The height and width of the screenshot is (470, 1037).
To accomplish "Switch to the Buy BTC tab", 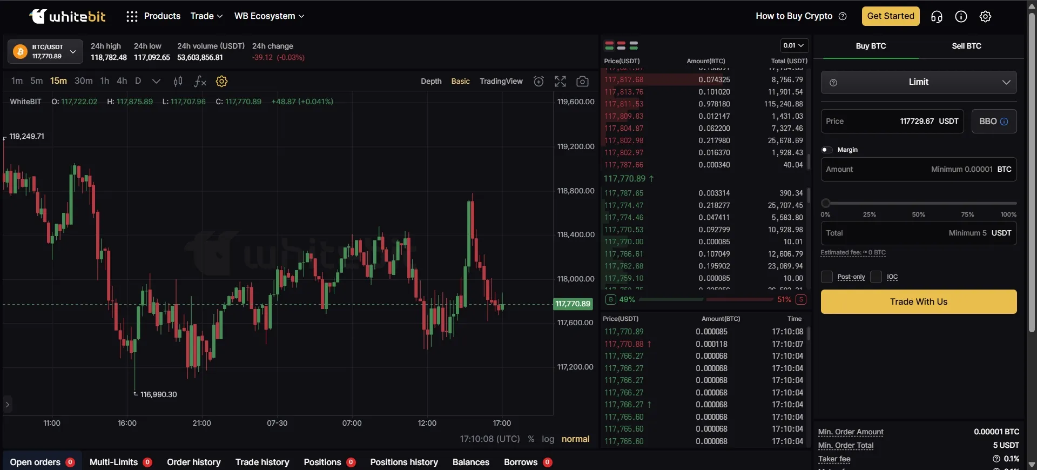I will click(871, 46).
